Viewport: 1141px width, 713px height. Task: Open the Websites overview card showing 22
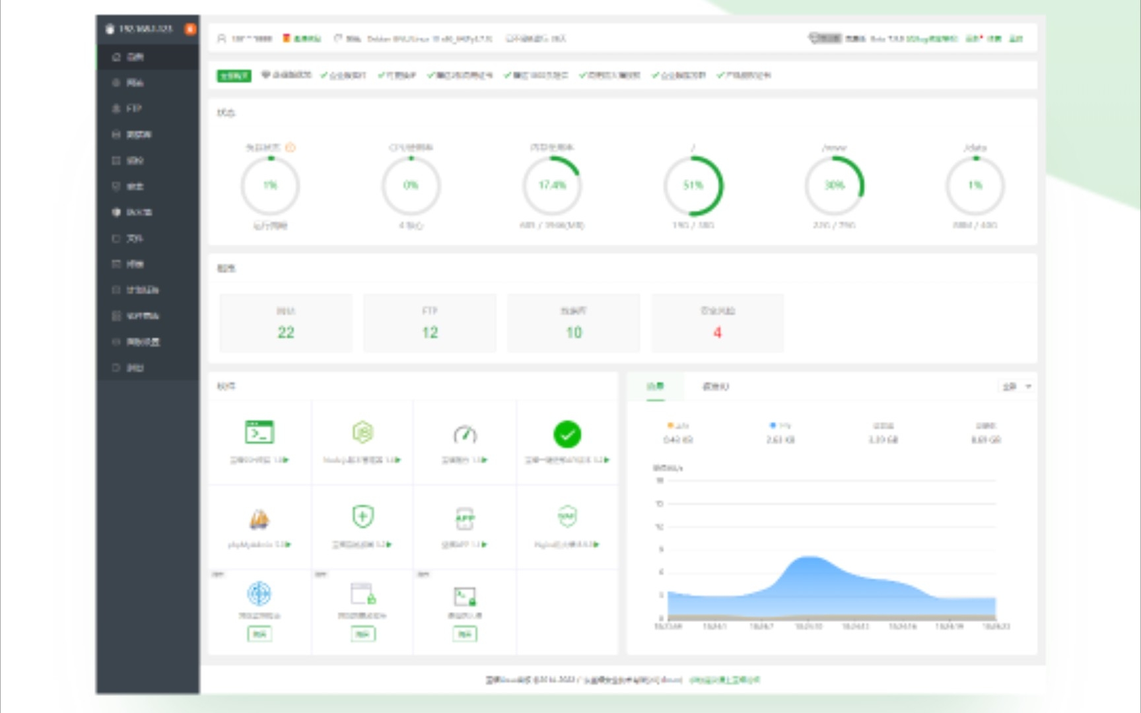286,323
